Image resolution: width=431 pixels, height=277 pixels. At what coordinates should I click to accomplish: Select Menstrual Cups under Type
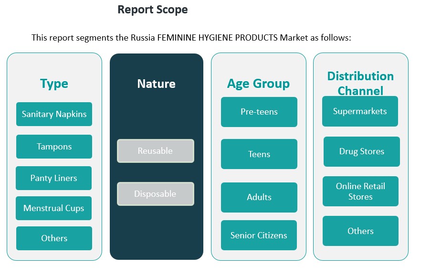coord(53,208)
